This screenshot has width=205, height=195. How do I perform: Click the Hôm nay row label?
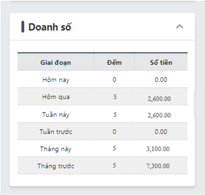[x=56, y=80]
